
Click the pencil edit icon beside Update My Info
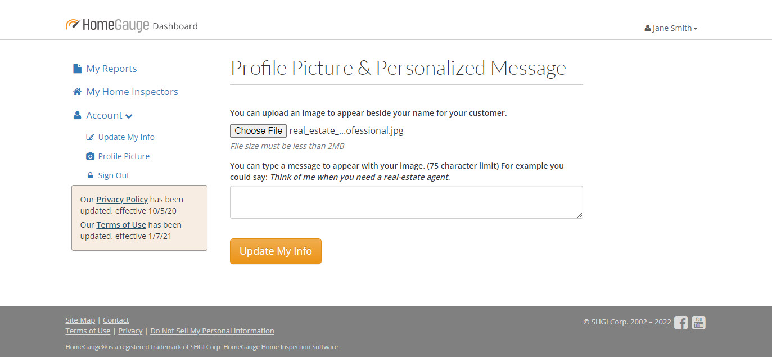[x=90, y=137]
